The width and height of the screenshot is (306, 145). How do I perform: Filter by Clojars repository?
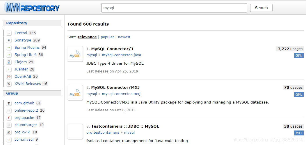point(21,62)
